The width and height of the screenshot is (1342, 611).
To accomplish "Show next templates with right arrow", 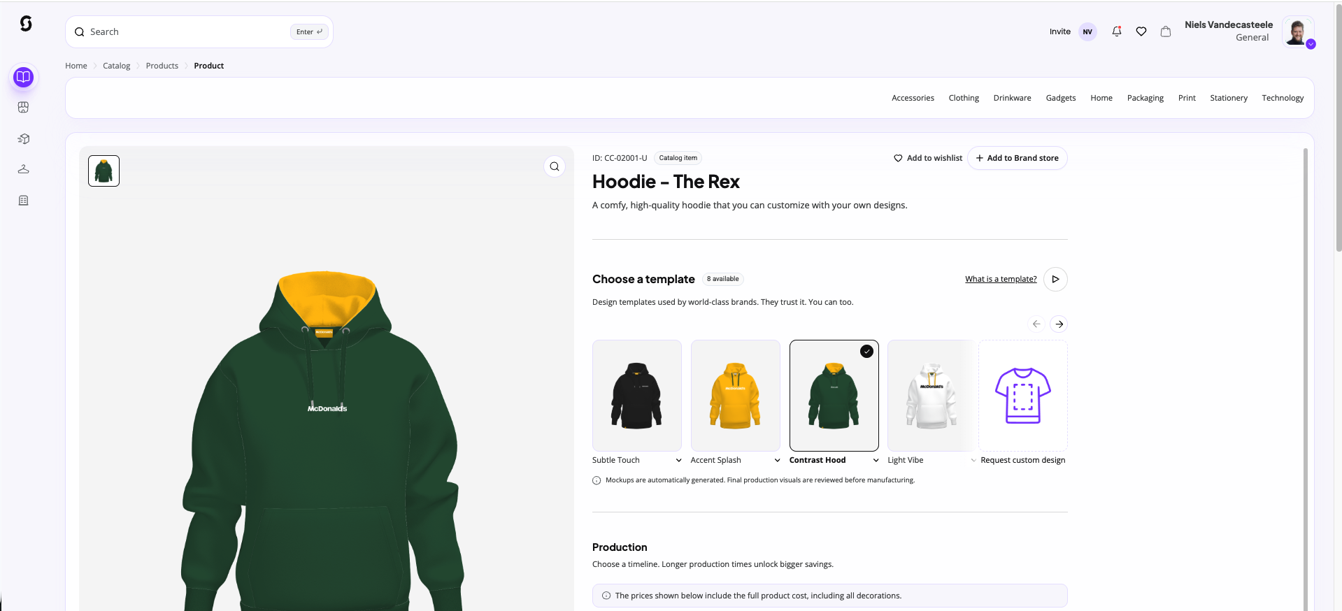I will click(x=1059, y=324).
